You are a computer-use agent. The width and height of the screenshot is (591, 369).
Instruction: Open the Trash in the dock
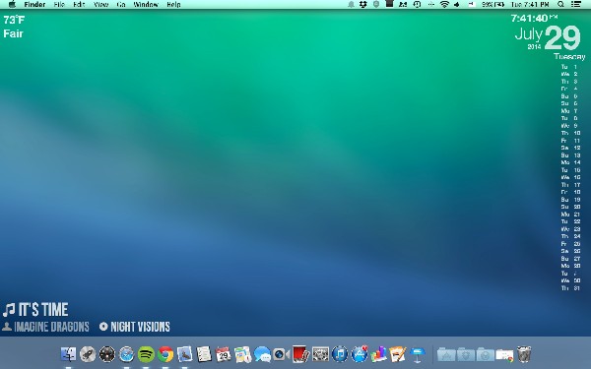pyautogui.click(x=524, y=354)
